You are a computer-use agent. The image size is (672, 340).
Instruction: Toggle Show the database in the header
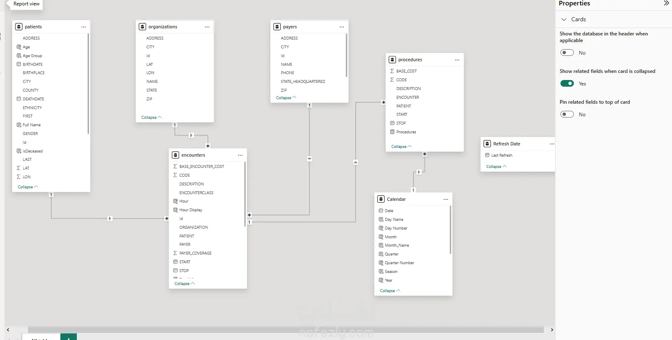coord(567,52)
